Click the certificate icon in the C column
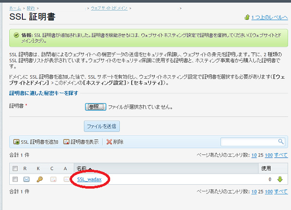 [53, 179]
